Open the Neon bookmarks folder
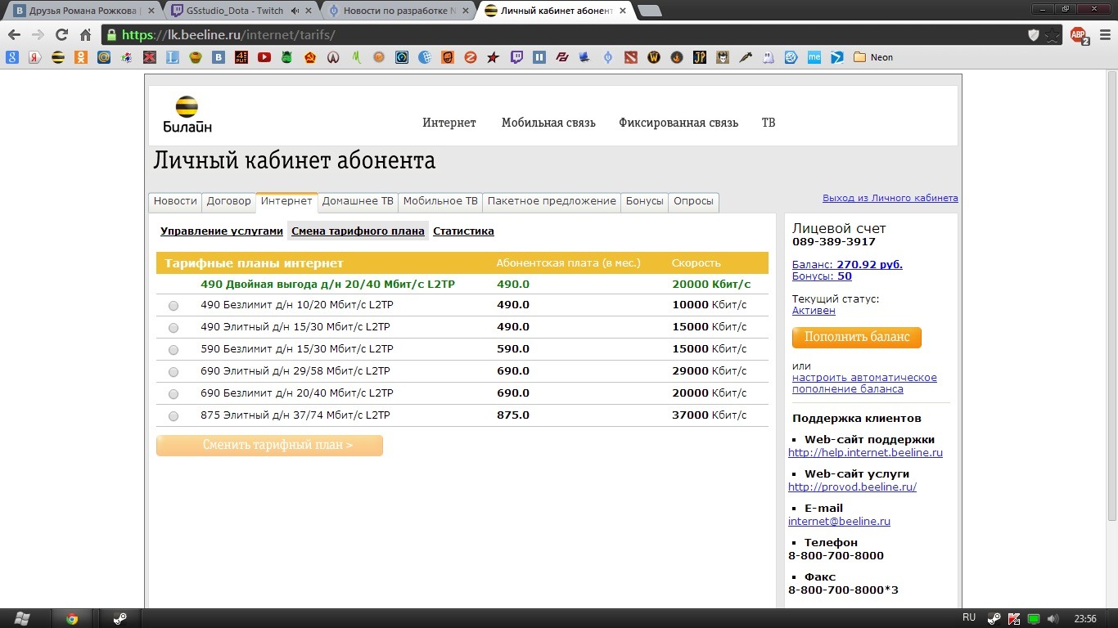Image resolution: width=1118 pixels, height=628 pixels. (872, 57)
